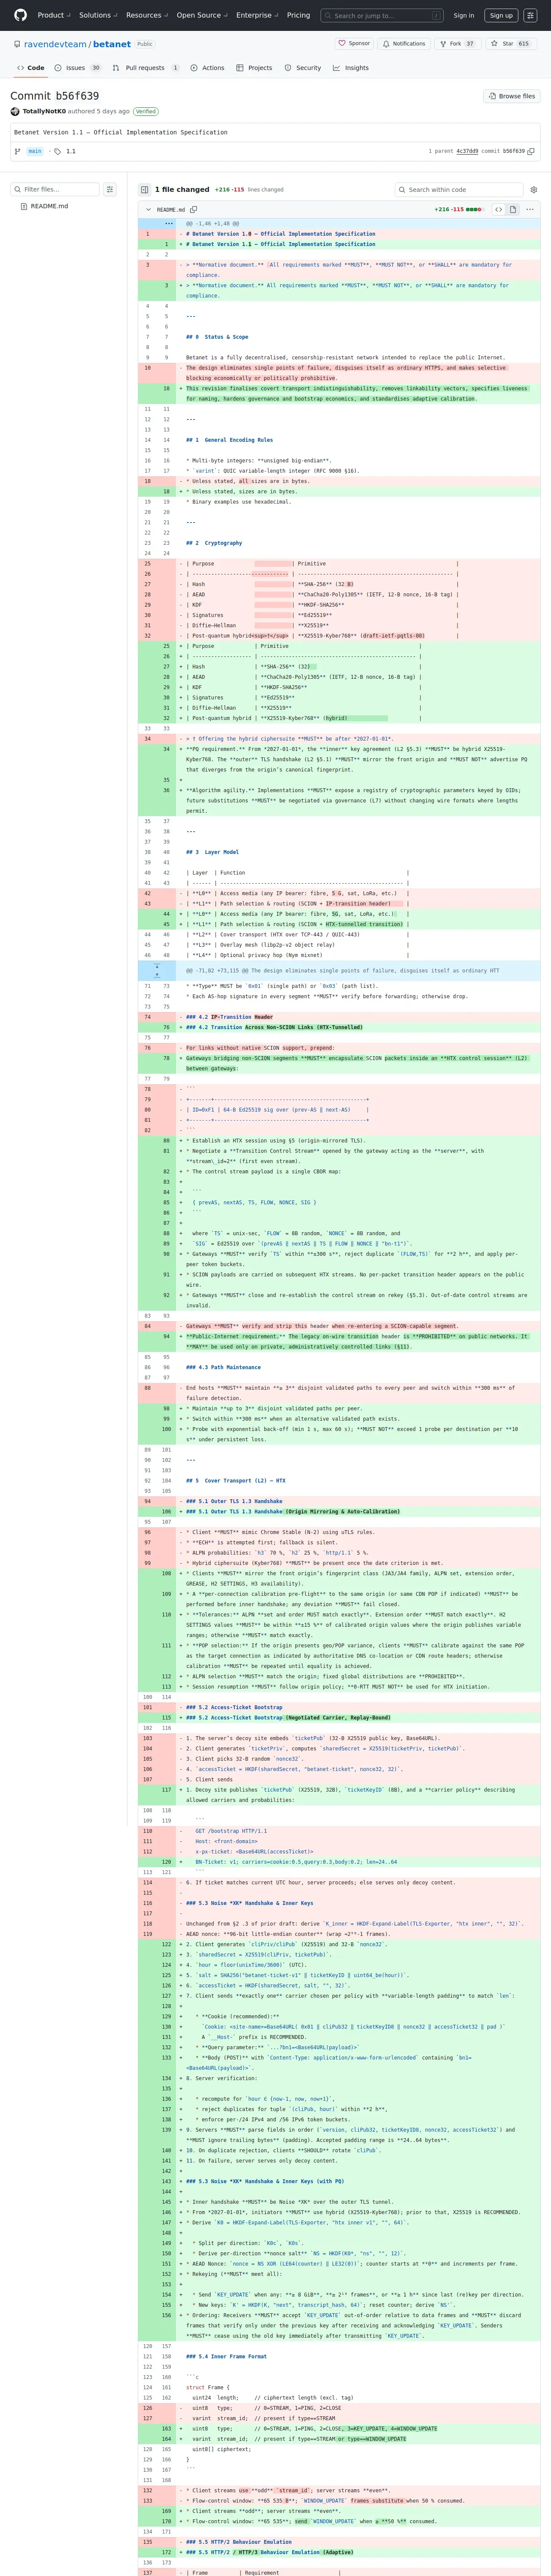The image size is (551, 2576).
Task: Select README.md in the file tree
Action: (x=49, y=206)
